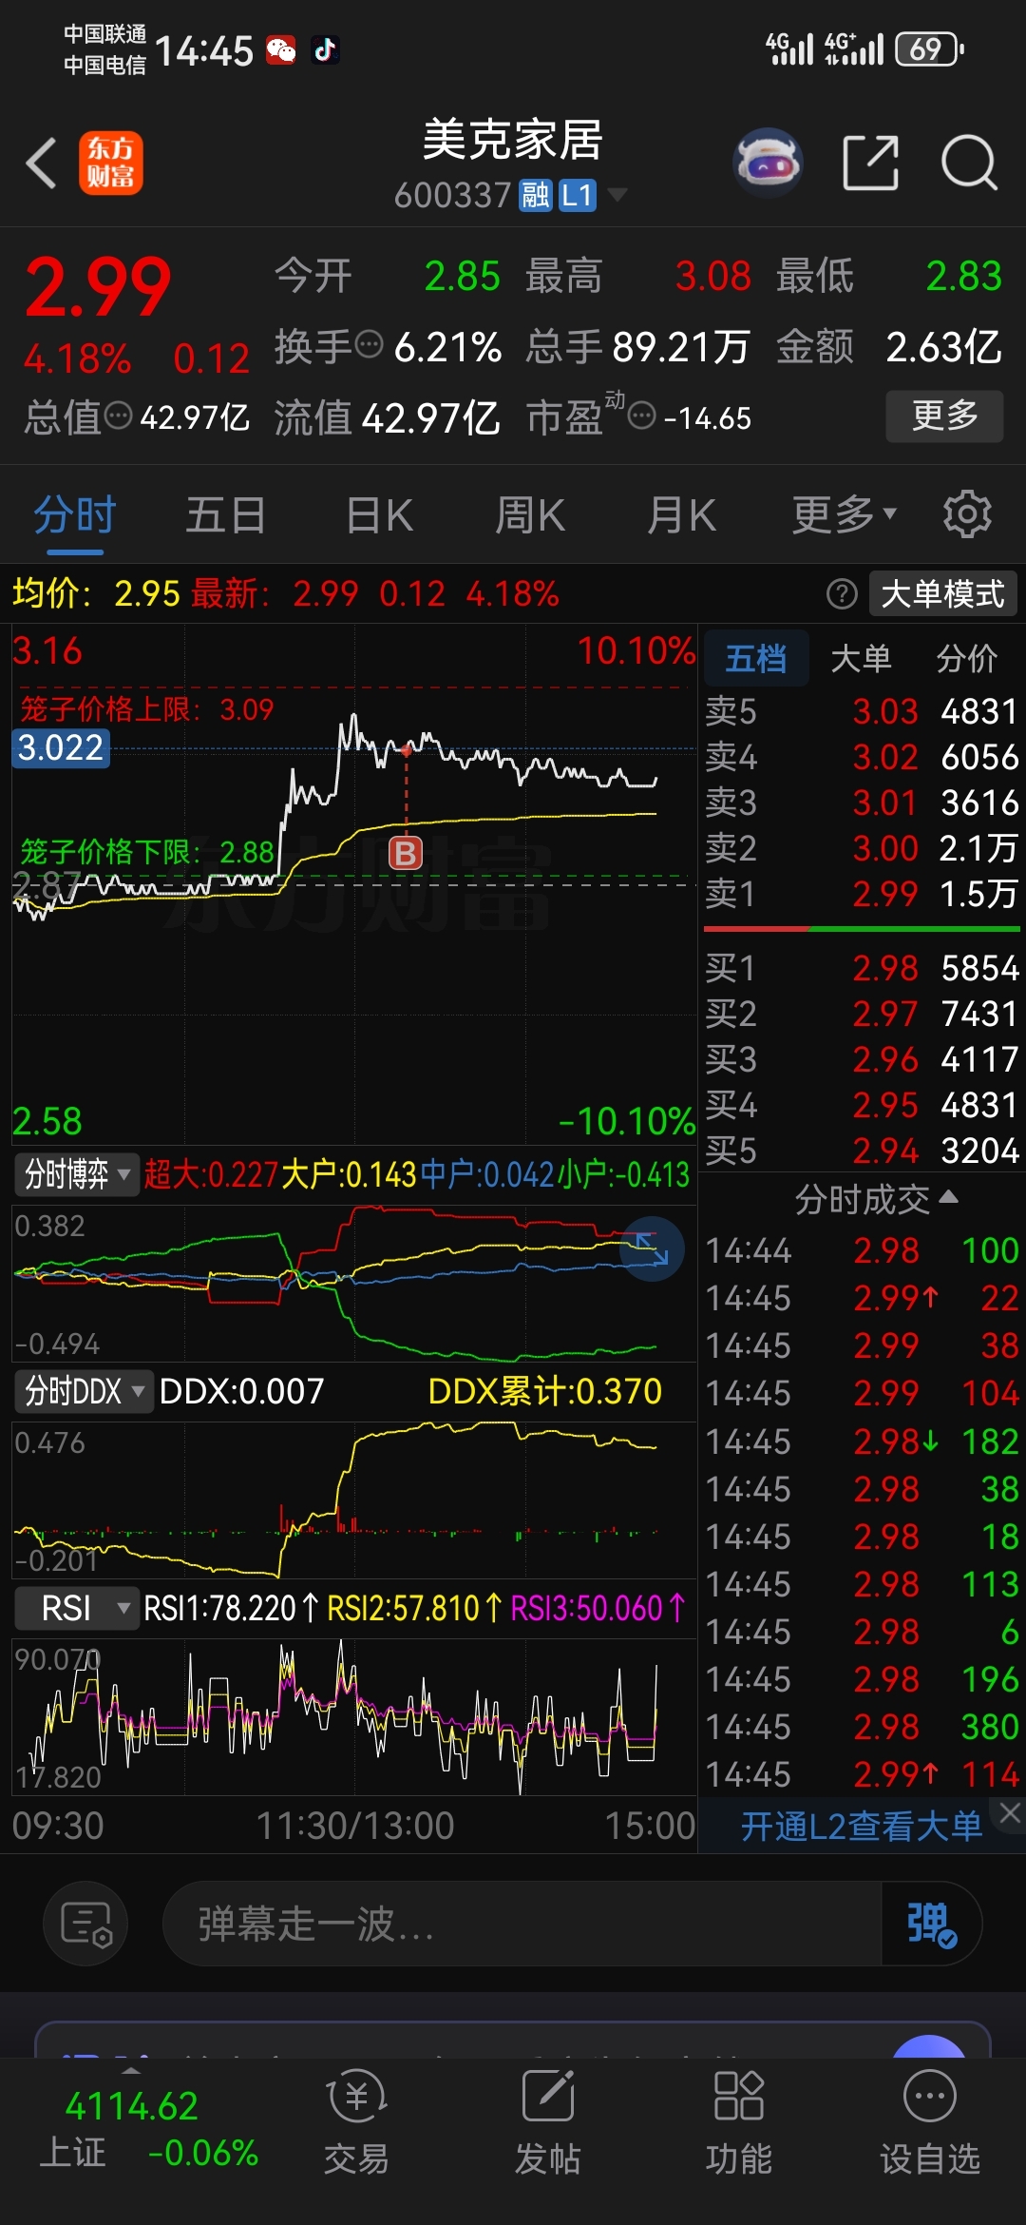This screenshot has height=2225, width=1026.
Task: Open the 东方财富 logo home icon
Action: coord(111,163)
